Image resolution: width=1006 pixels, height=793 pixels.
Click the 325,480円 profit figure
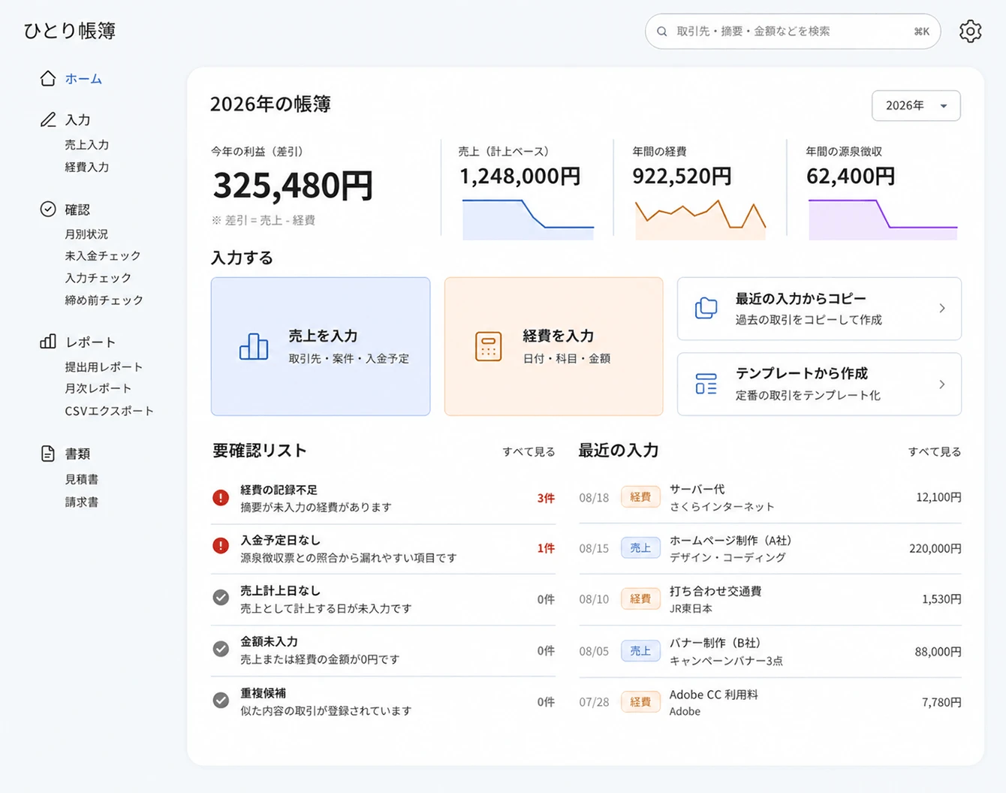[x=293, y=185]
